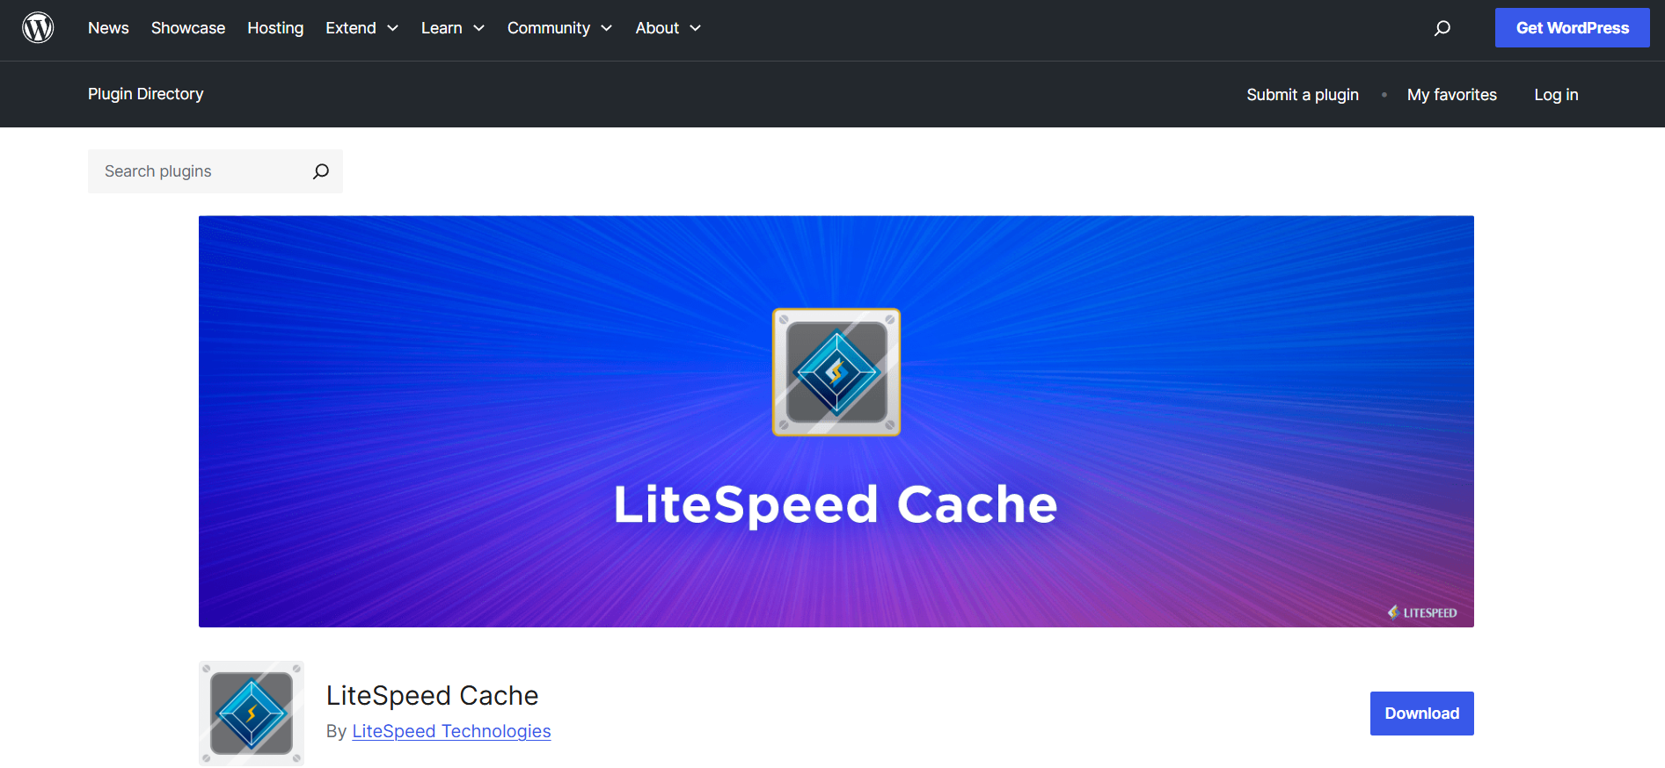Download the LiteSpeed Cache plugin
Screen dimensions: 1665x768
coord(1422,714)
